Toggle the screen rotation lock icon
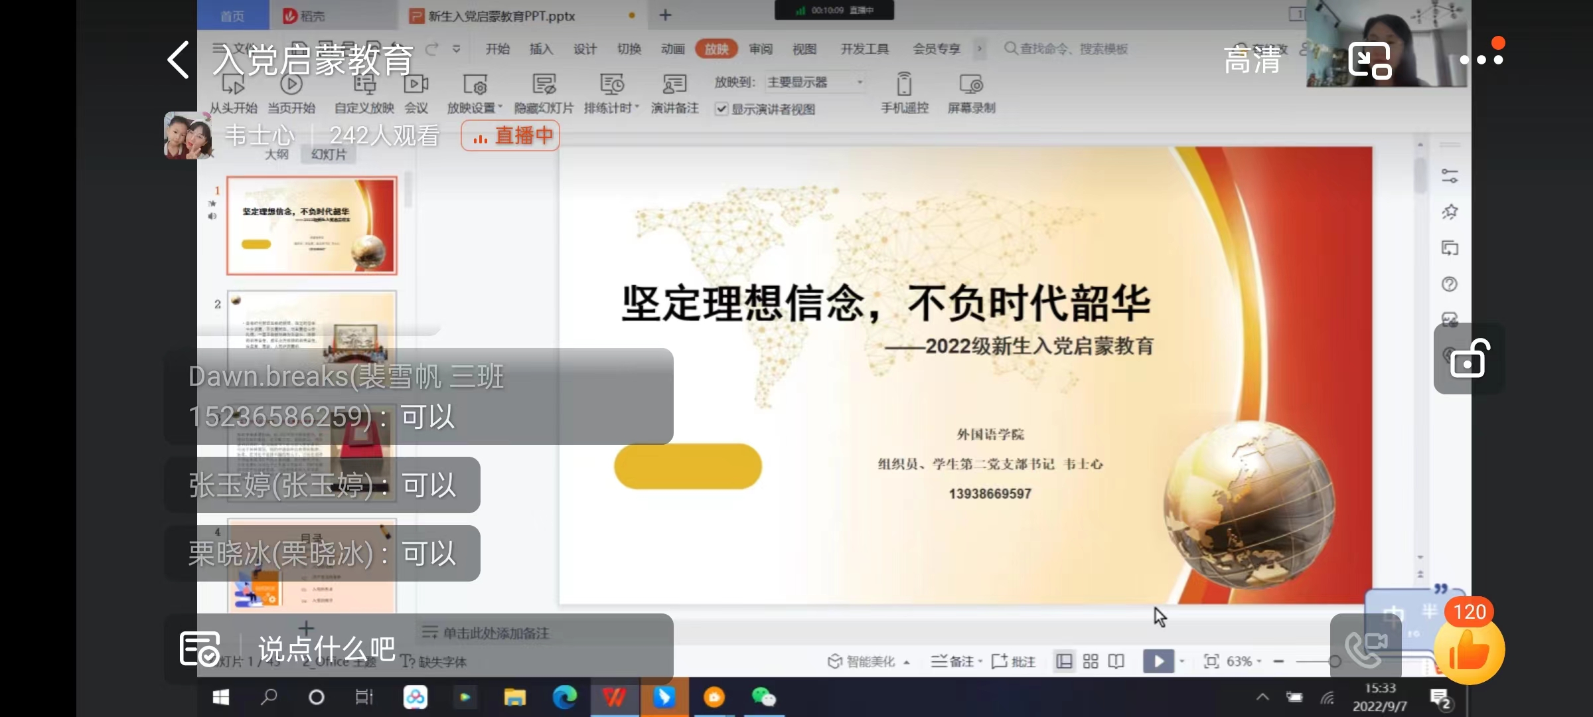This screenshot has height=717, width=1593. point(1469,359)
